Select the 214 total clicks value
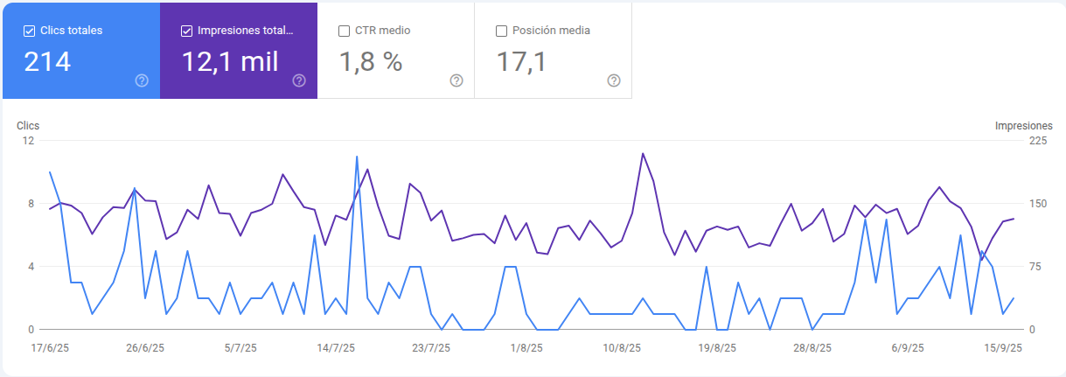 (47, 61)
